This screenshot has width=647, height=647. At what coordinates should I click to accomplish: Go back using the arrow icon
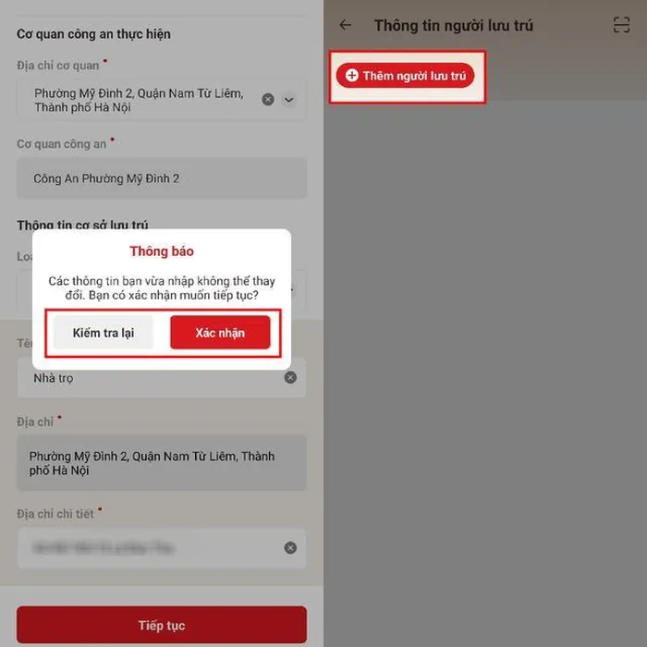[x=345, y=25]
